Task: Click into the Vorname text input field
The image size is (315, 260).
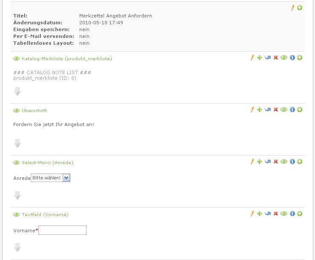Action: (x=62, y=230)
